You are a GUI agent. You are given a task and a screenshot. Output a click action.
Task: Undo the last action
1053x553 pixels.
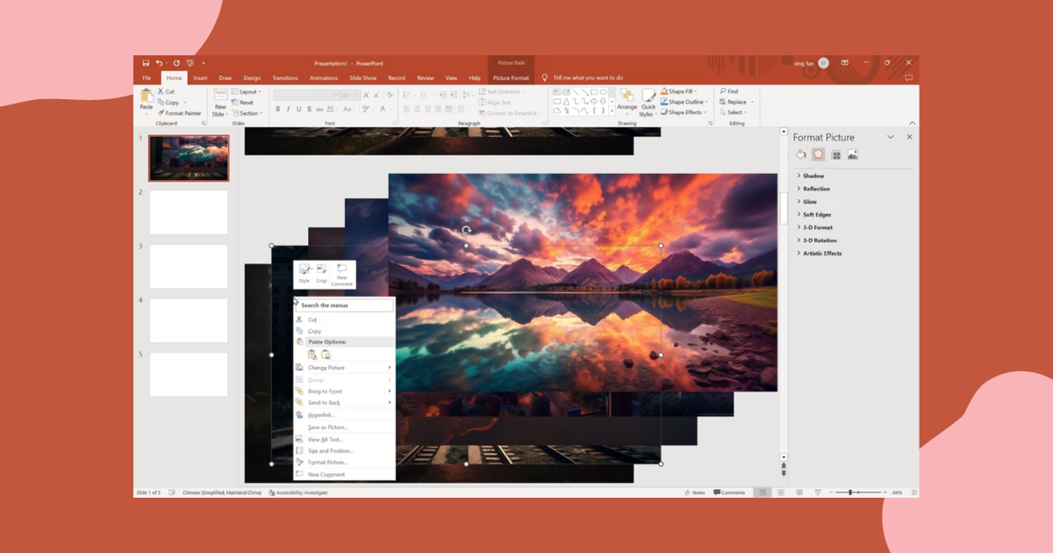pos(159,63)
